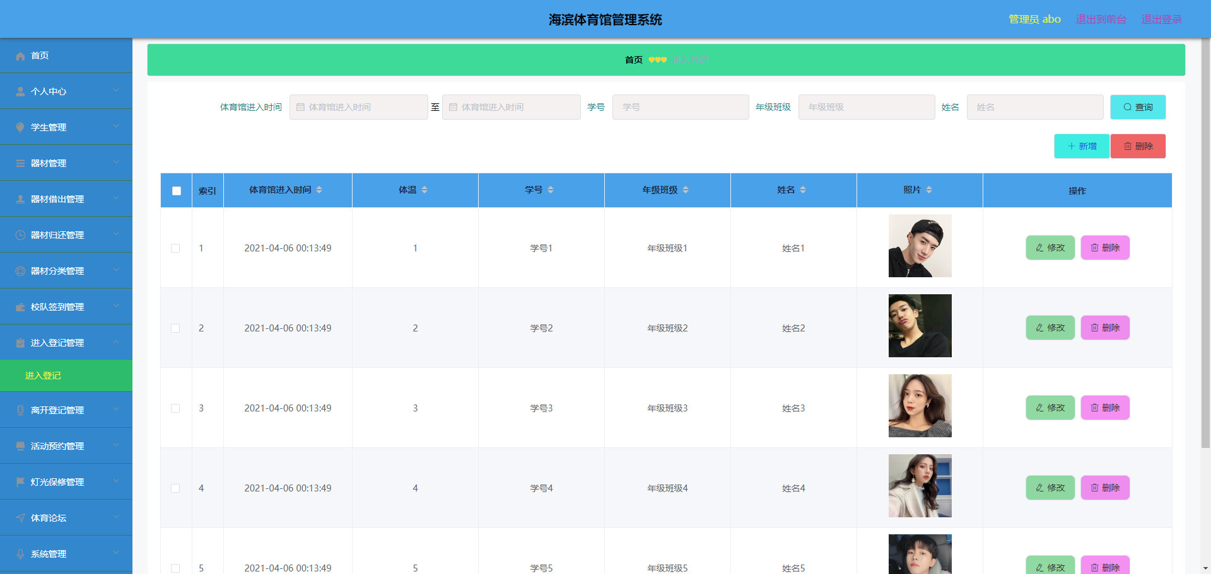Expand the 学生管理 chevron
This screenshot has width=1211, height=574.
point(117,127)
